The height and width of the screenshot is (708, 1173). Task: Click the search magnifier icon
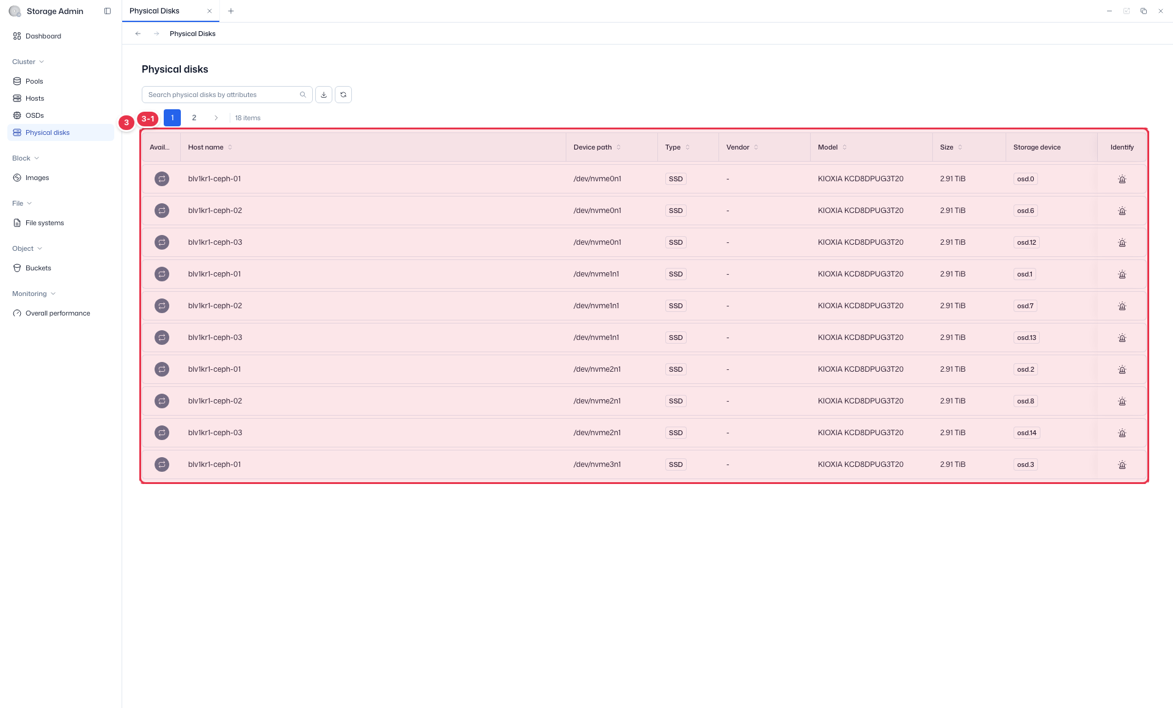click(303, 95)
